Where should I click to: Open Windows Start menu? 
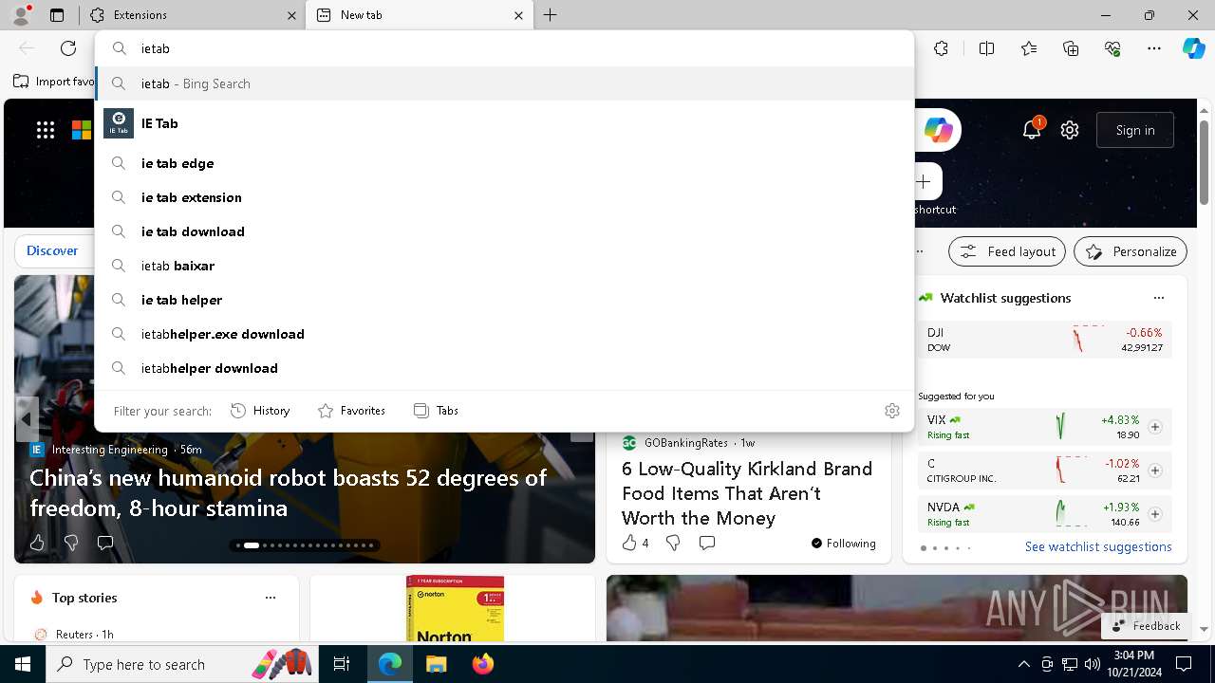pyautogui.click(x=23, y=664)
